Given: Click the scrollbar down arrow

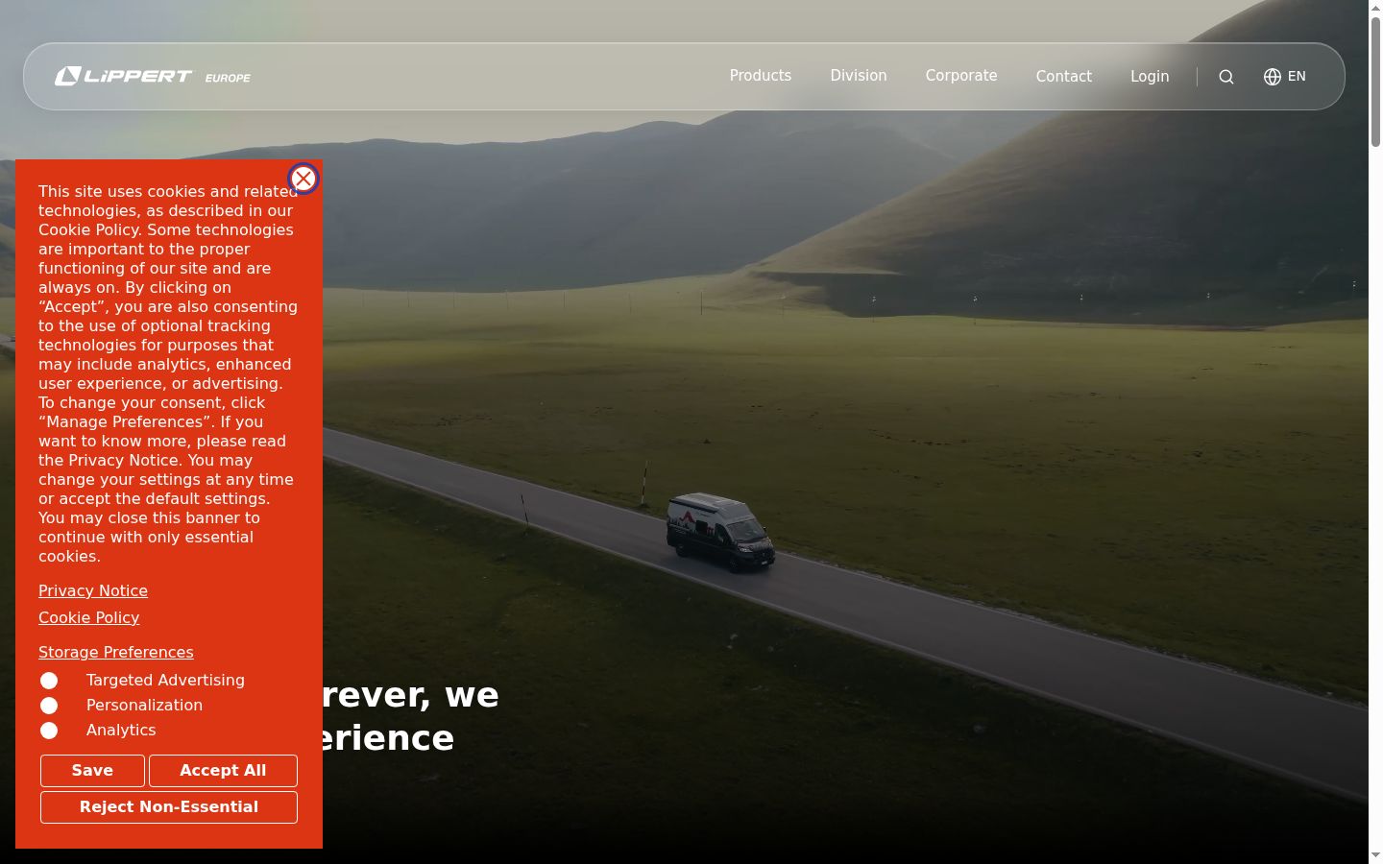Looking at the screenshot, I should pyautogui.click(x=1375, y=855).
